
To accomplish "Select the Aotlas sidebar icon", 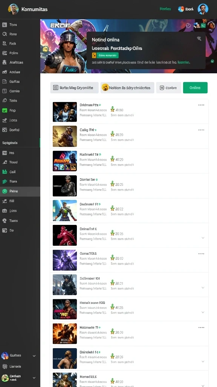I will 4,72.
